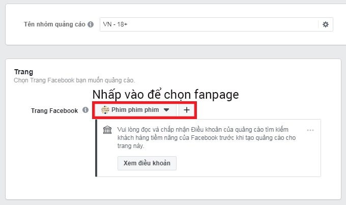Click info icon beside Tên nhóm quảng cáo
The height and width of the screenshot is (205, 346).
click(x=91, y=24)
